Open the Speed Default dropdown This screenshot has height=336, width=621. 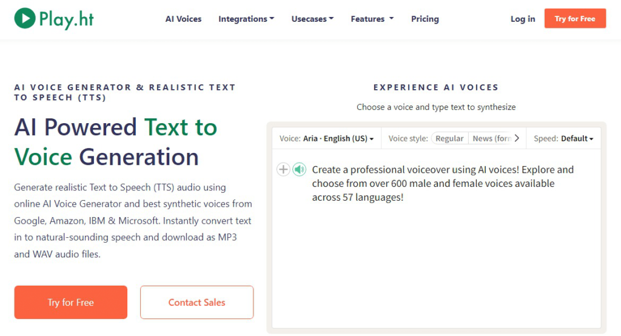(x=563, y=138)
